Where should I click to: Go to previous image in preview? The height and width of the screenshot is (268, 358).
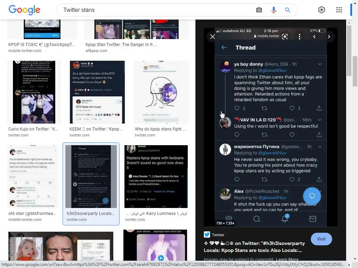314,36
